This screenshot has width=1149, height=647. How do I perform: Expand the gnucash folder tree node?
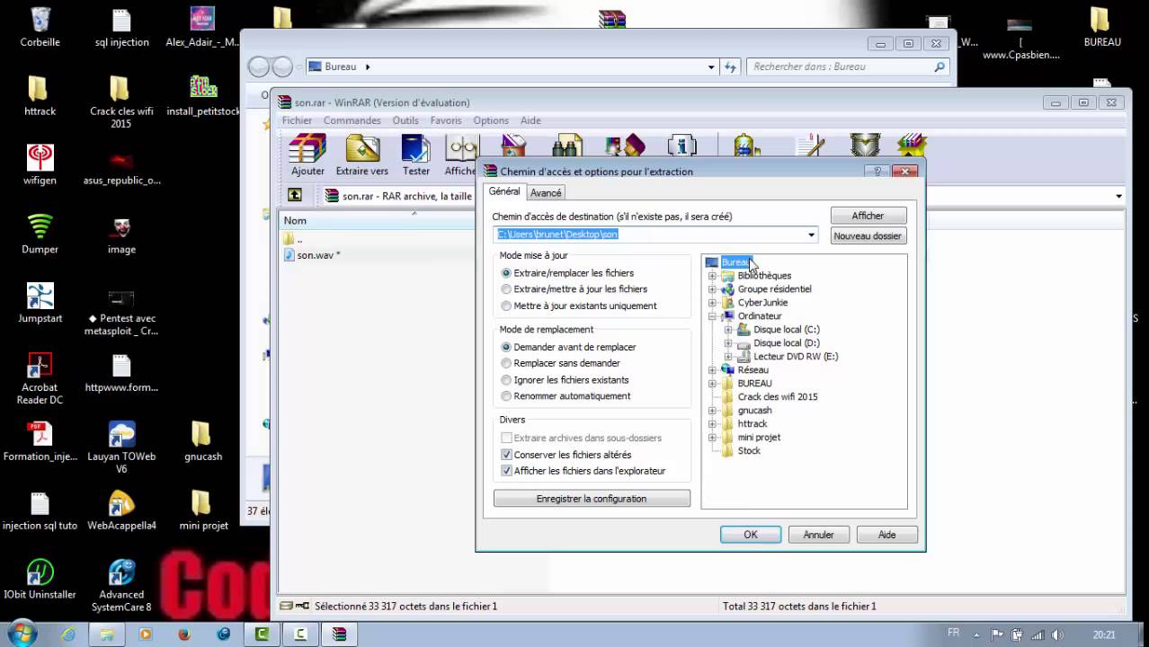(712, 411)
